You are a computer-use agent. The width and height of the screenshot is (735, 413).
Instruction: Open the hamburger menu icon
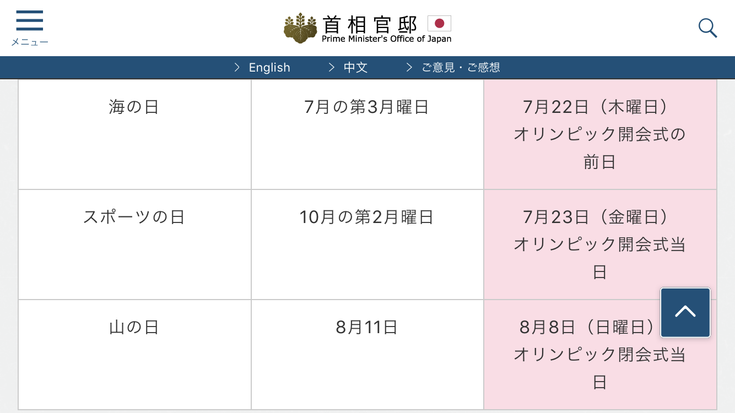tap(30, 21)
